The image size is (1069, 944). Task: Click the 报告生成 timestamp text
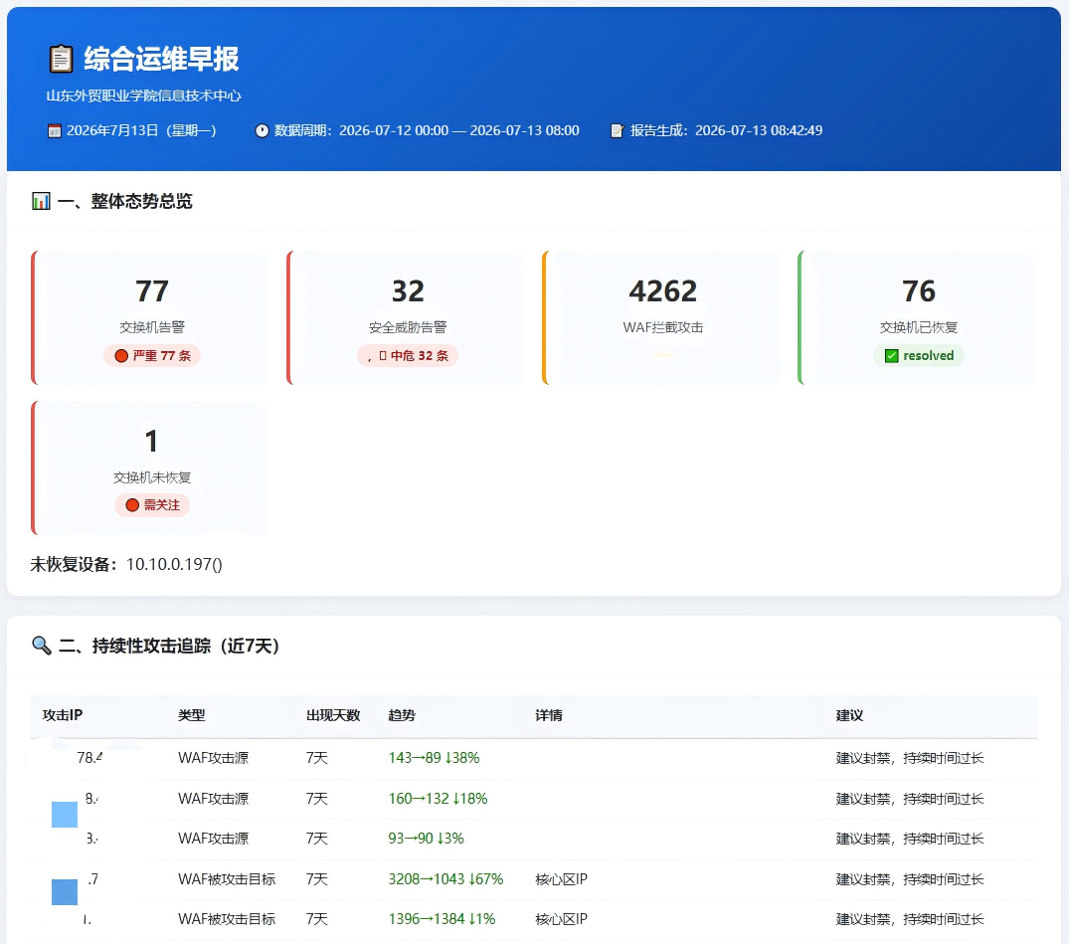(x=726, y=131)
